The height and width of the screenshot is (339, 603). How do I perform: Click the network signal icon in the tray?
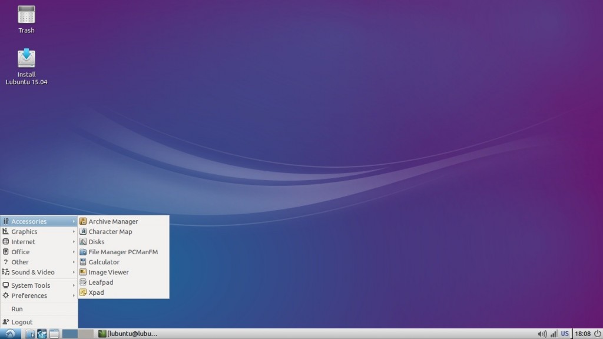tap(554, 333)
